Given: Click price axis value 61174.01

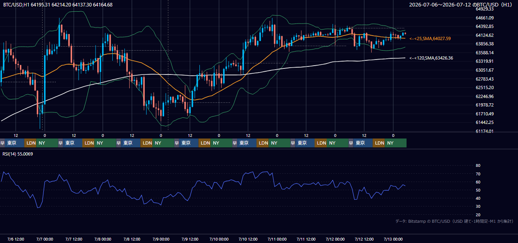Looking at the screenshot, I should point(485,131).
